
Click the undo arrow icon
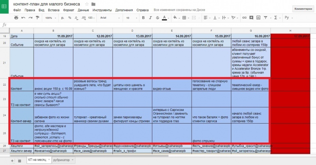[x=23, y=18]
